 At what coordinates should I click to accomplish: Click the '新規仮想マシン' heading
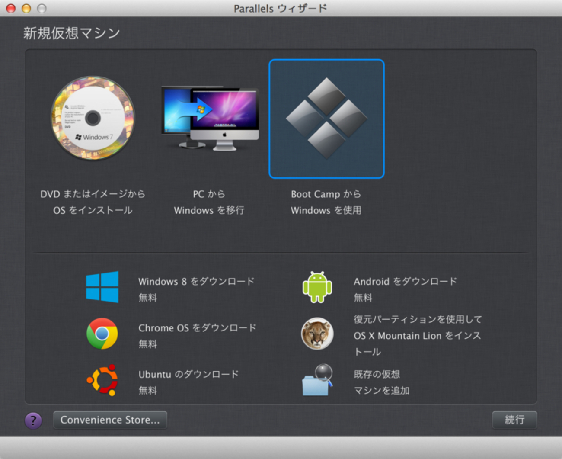click(72, 33)
